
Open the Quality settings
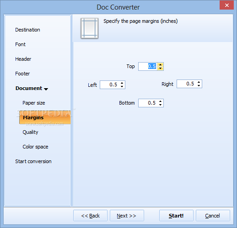[30, 132]
